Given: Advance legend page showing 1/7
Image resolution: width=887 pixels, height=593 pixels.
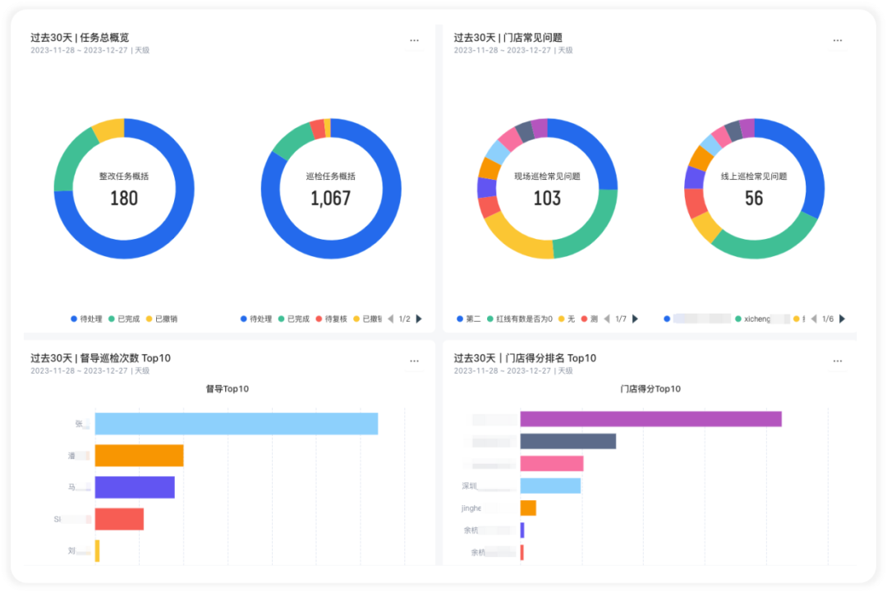Looking at the screenshot, I should [635, 319].
